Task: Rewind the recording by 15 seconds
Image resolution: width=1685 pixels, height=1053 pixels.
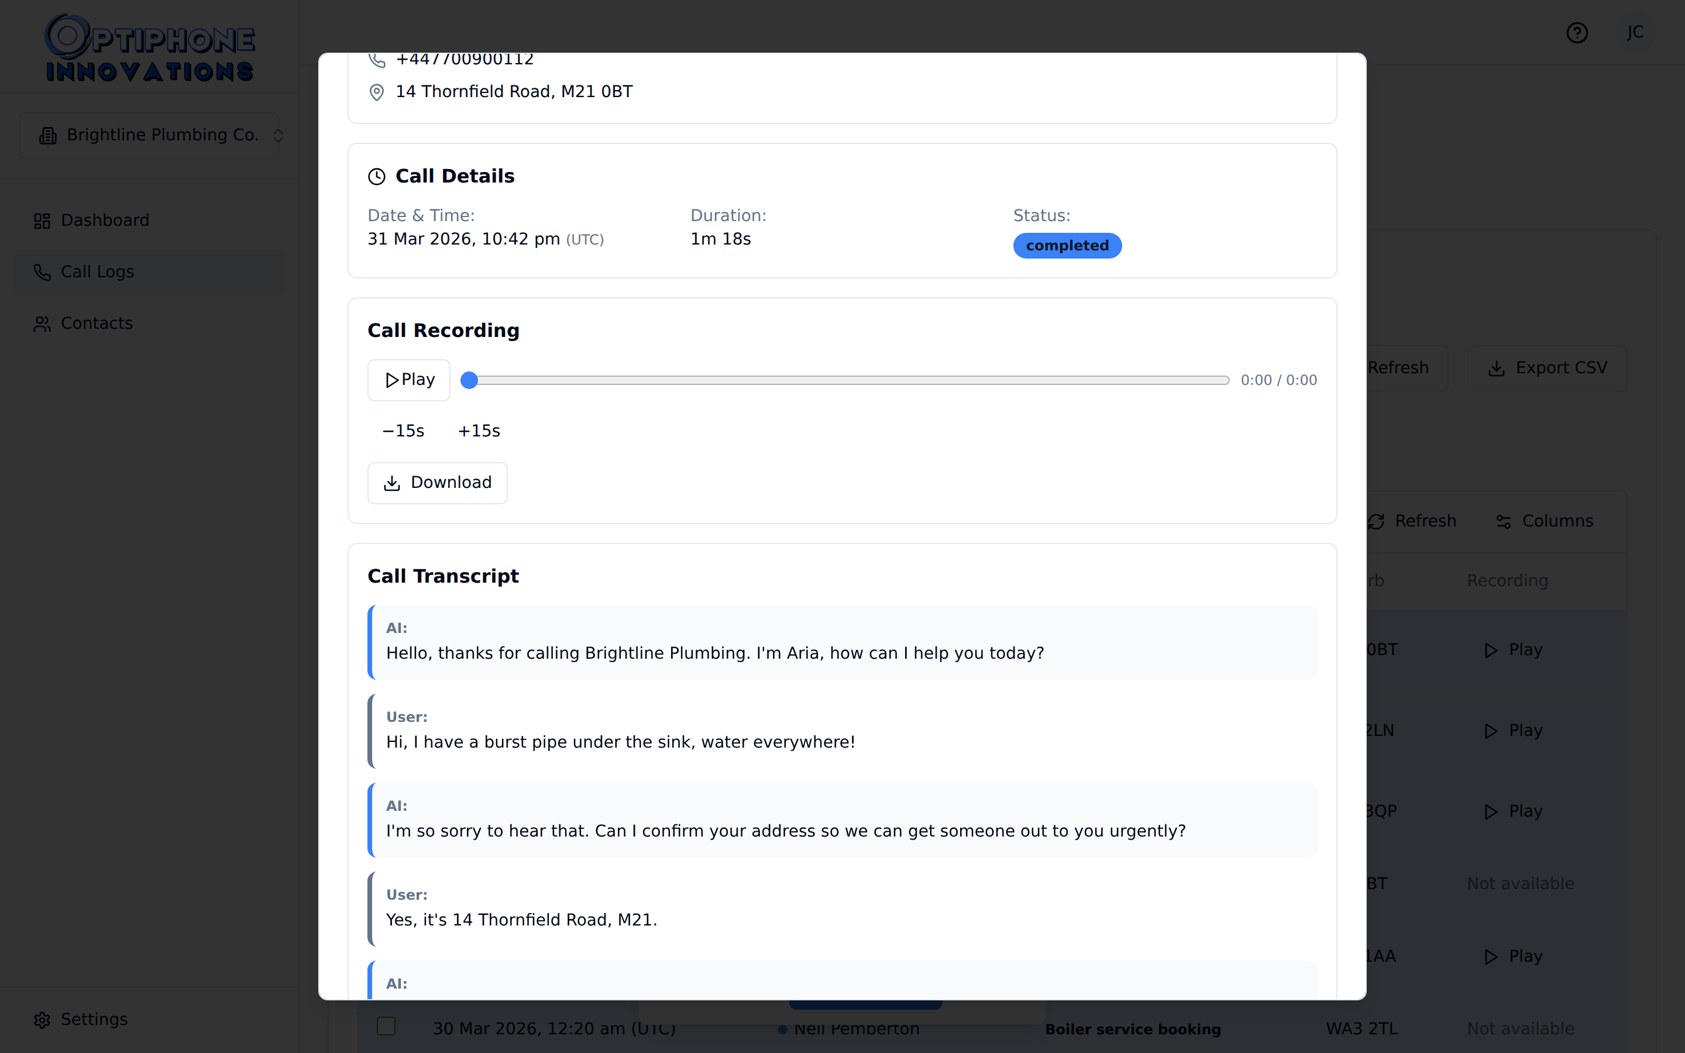Action: click(403, 431)
